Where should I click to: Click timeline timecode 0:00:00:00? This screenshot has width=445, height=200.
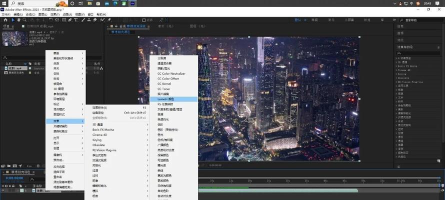pyautogui.click(x=14, y=178)
